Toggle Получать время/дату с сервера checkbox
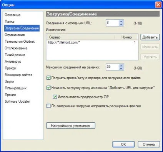Image resolution: width=163 pixels, height=152 pixels. tap(48, 78)
